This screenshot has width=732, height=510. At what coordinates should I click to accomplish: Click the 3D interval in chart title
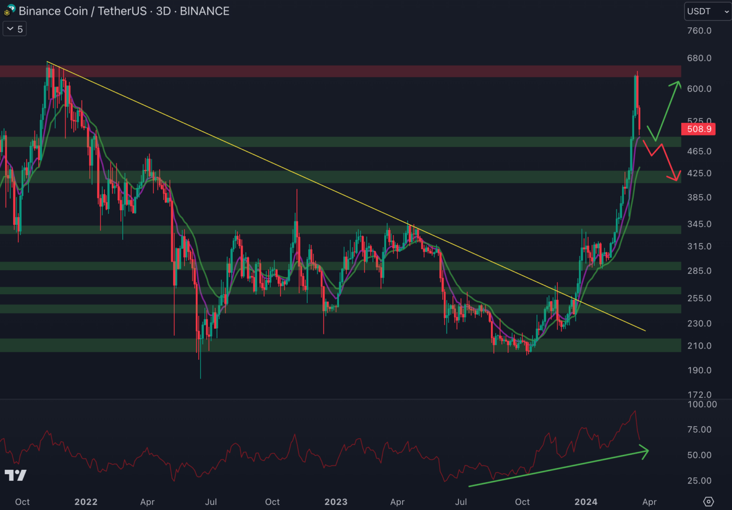[x=163, y=11]
